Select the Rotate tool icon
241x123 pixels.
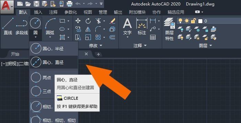[x=88, y=21]
